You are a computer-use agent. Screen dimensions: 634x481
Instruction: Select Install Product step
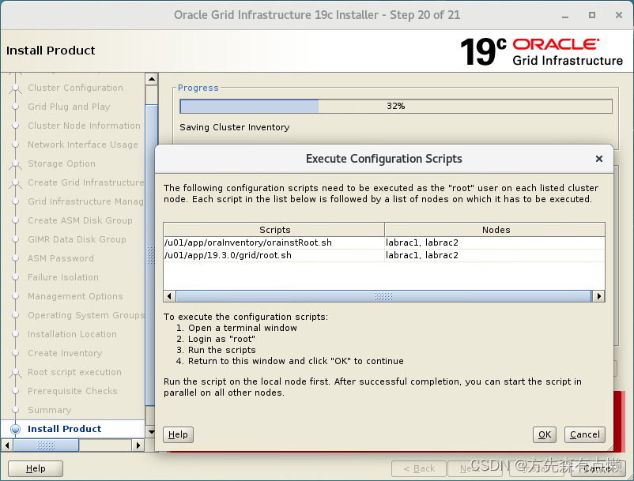tap(64, 429)
